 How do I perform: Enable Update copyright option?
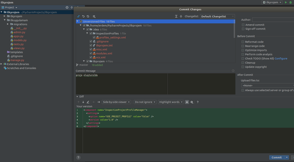[243, 67]
